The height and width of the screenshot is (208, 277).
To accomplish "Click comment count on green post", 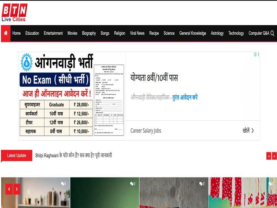I will (133, 184).
